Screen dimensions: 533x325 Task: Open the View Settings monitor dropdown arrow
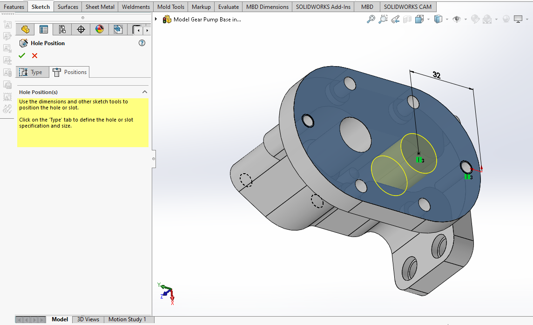527,20
